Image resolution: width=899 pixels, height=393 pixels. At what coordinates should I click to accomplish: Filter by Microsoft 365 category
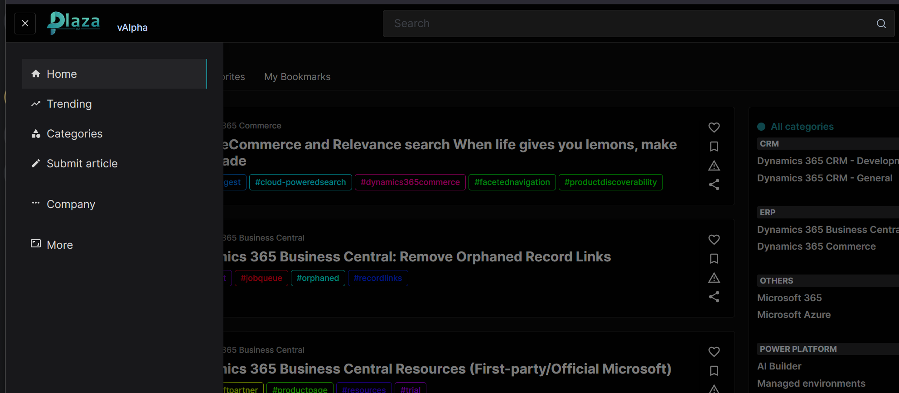[x=789, y=298]
